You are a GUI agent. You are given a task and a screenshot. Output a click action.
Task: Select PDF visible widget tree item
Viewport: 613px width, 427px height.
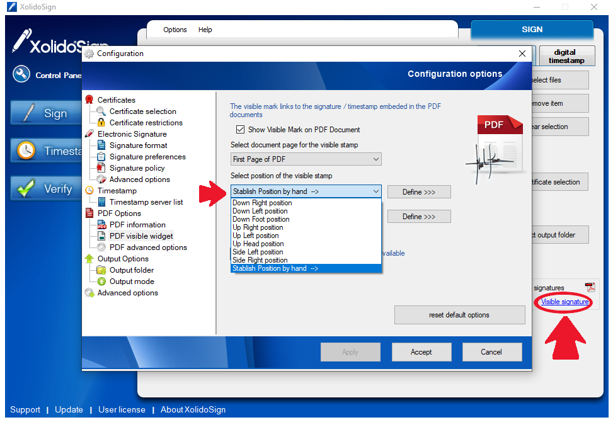[x=141, y=236]
